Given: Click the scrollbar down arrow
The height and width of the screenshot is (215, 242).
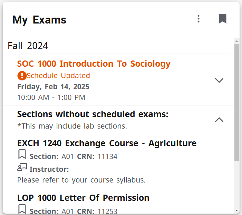Looking at the screenshot, I should (x=236, y=210).
